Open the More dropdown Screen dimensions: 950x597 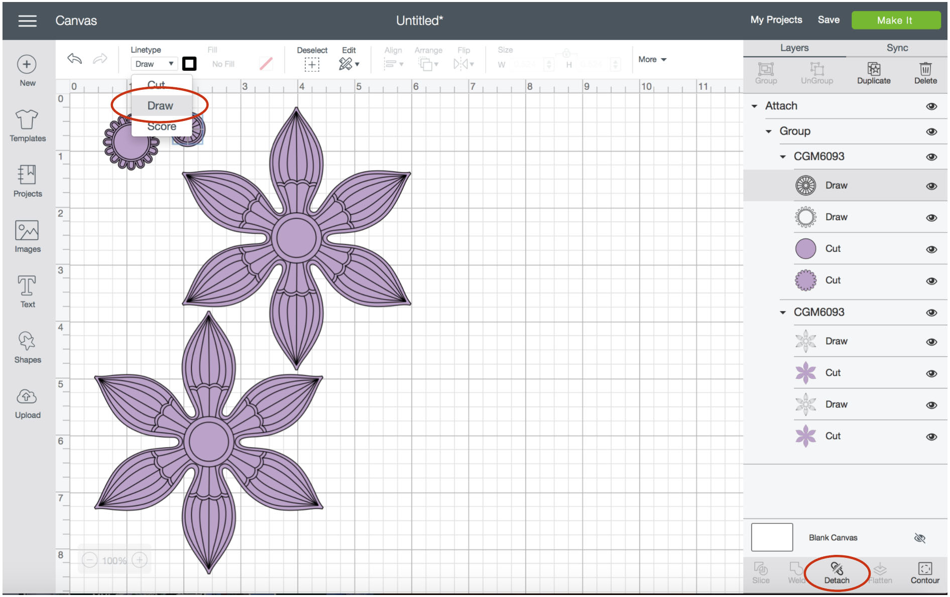click(x=652, y=59)
